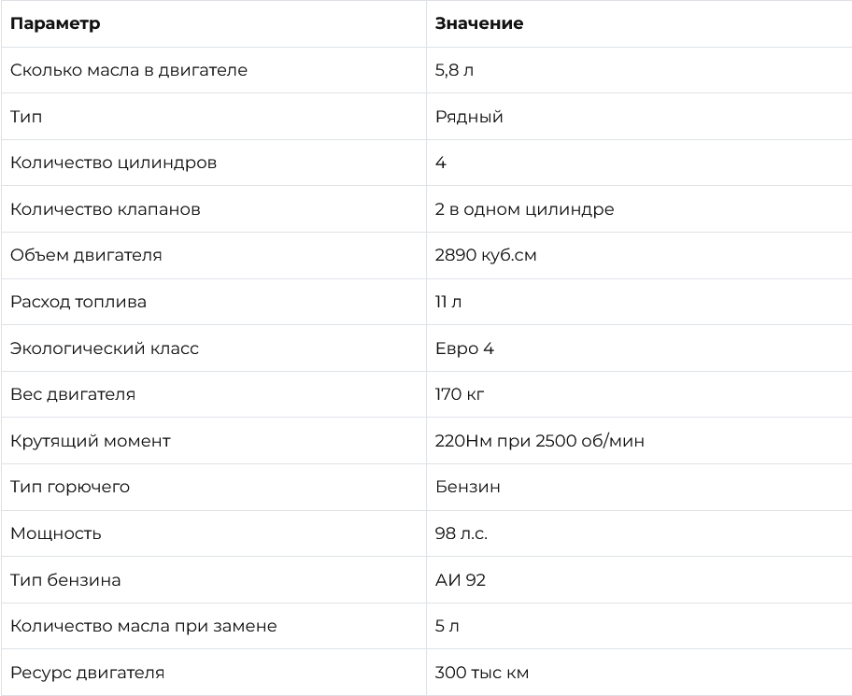Click the '170 кг' weight value
This screenshot has width=852, height=696.
tap(460, 394)
